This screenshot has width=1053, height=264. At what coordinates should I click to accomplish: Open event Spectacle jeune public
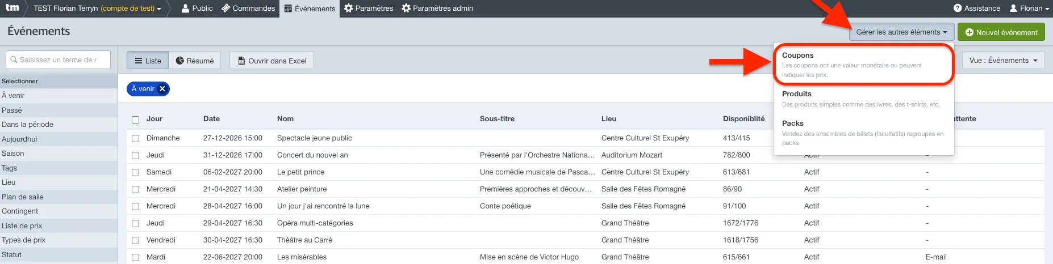[x=315, y=138]
